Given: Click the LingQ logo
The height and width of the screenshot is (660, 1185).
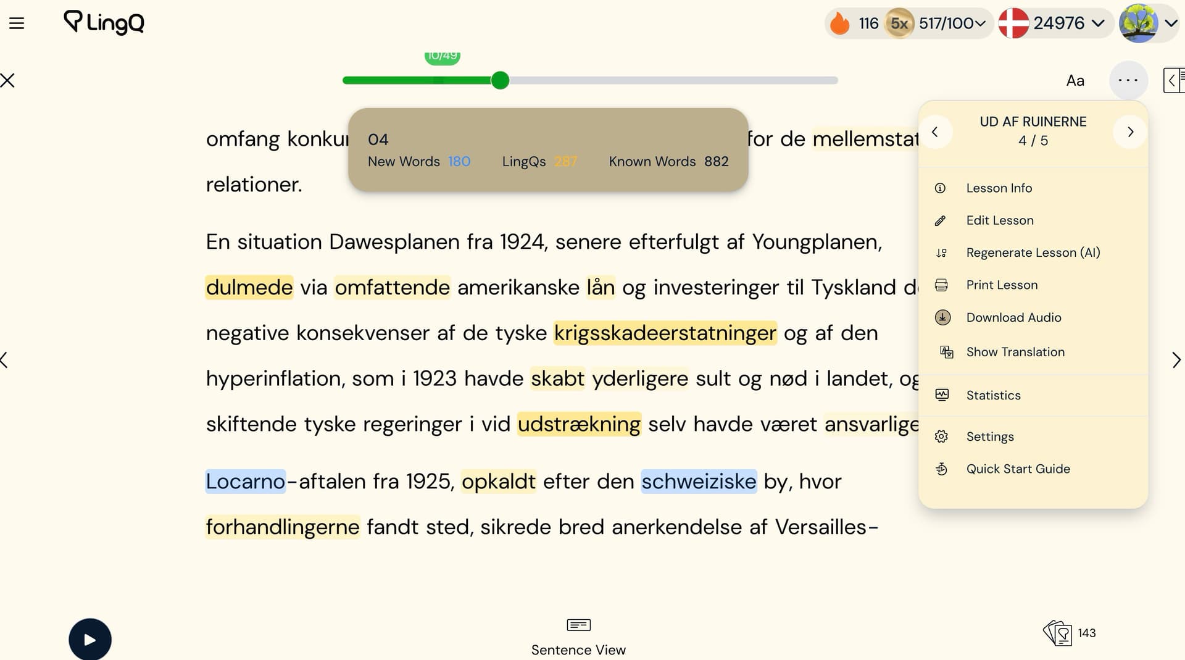Looking at the screenshot, I should tap(104, 23).
